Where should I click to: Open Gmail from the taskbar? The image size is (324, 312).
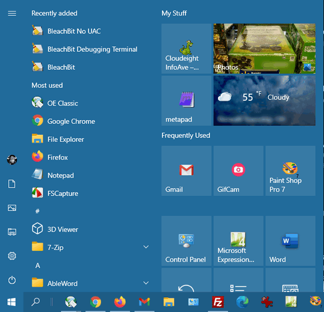point(144,302)
